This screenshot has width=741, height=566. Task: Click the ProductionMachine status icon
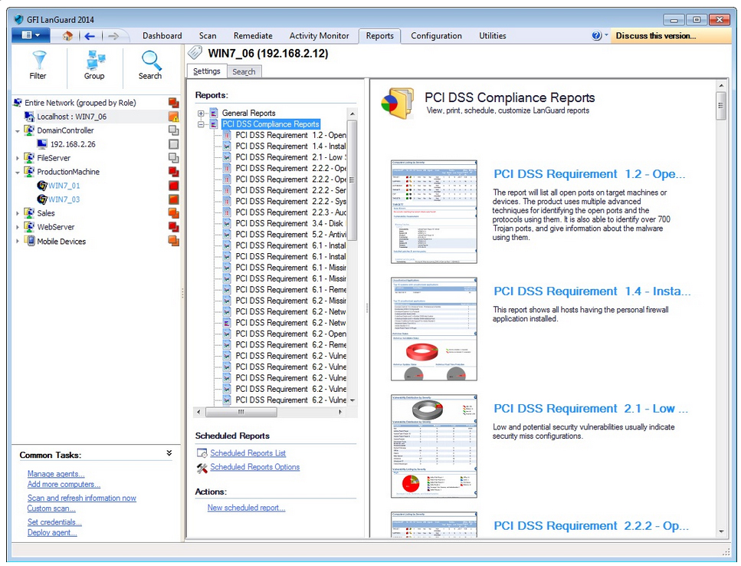tap(173, 172)
